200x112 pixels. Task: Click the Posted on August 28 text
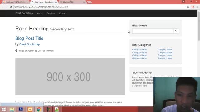tap(36, 51)
